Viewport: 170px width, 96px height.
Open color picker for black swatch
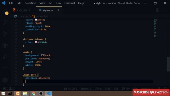tap(42, 55)
